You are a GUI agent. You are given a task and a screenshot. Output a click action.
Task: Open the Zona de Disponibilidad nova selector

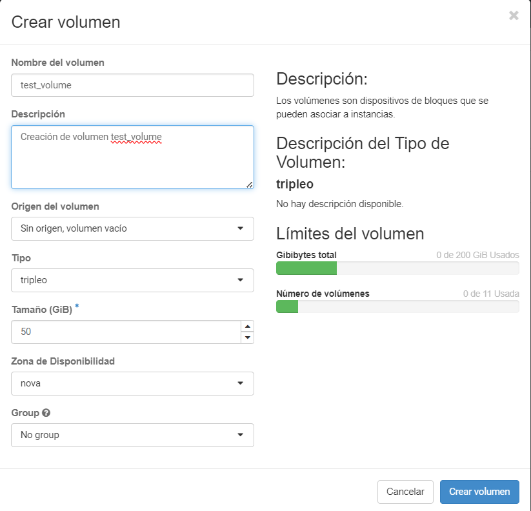tap(132, 383)
